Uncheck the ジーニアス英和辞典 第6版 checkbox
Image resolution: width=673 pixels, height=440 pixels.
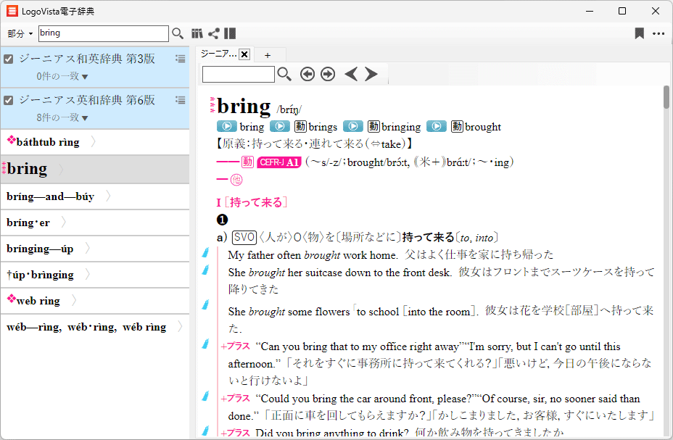(9, 101)
